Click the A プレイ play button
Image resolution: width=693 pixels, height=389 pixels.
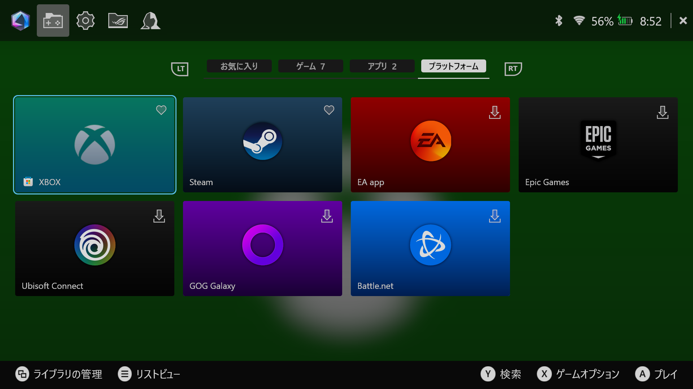click(x=657, y=374)
